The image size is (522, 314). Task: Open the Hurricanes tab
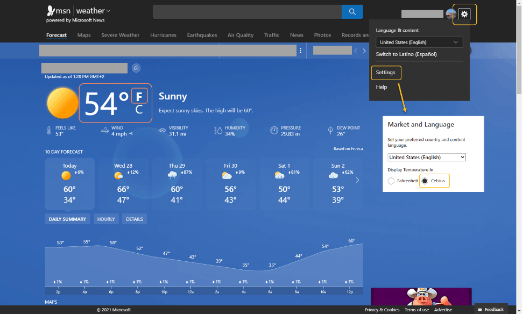[x=163, y=35]
